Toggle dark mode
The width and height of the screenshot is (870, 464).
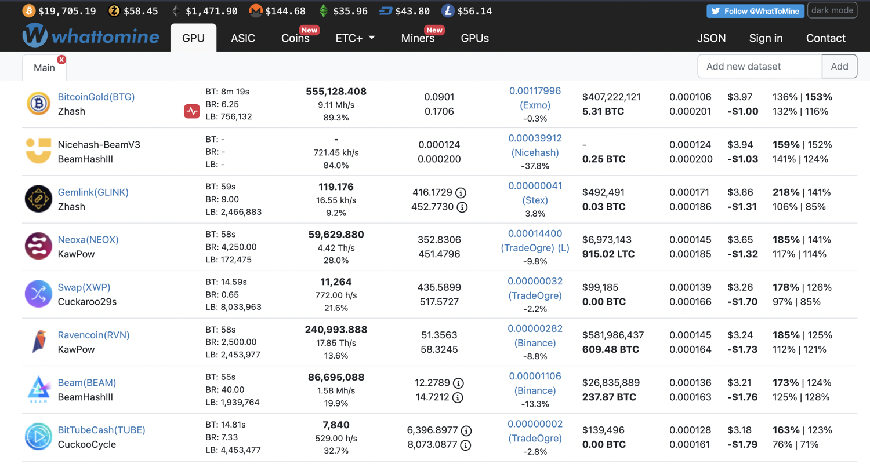click(x=832, y=10)
